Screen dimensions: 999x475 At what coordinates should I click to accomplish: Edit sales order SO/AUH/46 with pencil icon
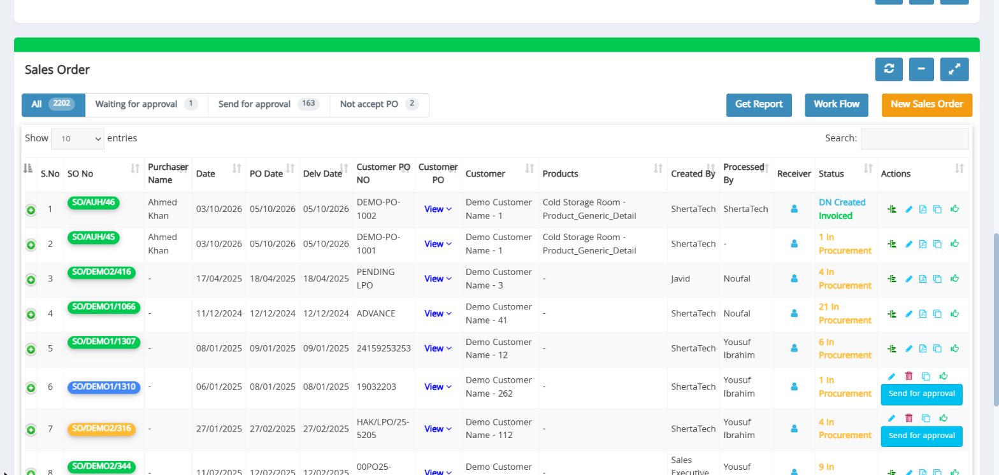click(x=909, y=209)
